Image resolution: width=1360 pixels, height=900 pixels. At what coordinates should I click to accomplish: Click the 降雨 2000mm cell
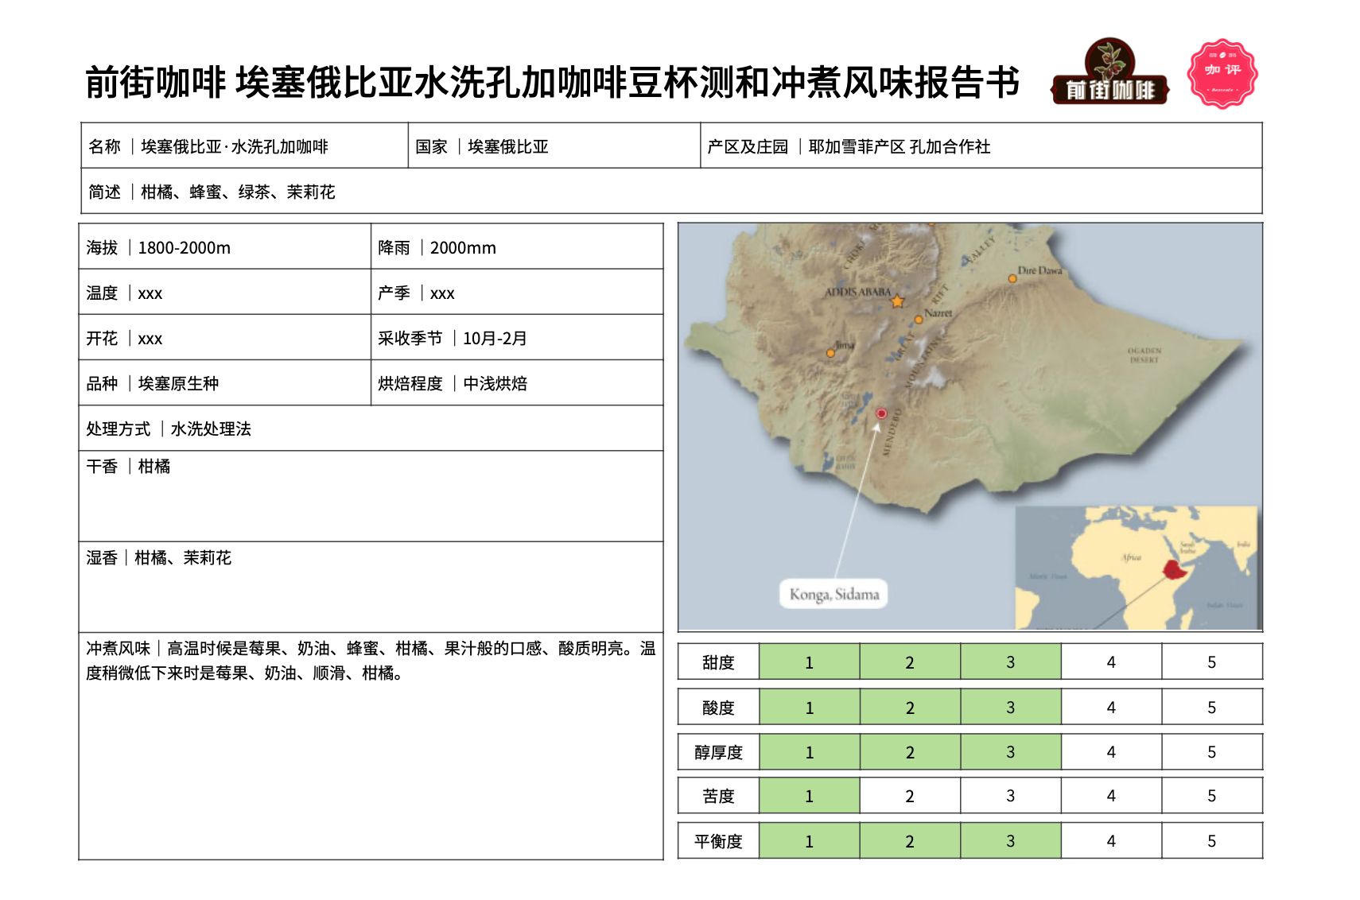pyautogui.click(x=517, y=247)
